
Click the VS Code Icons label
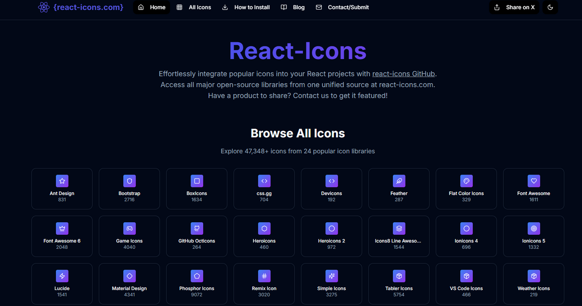click(466, 288)
